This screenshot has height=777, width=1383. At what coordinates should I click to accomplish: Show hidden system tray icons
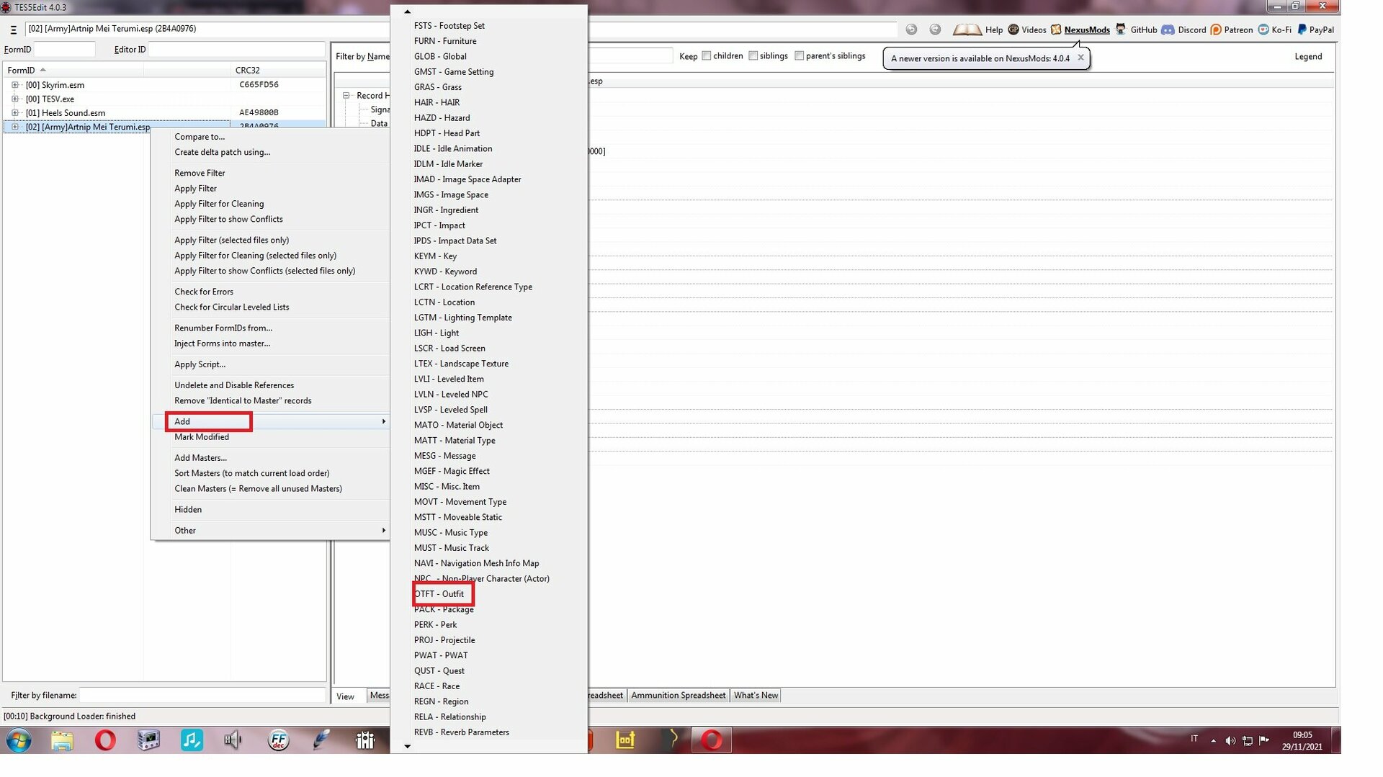[x=1214, y=741]
